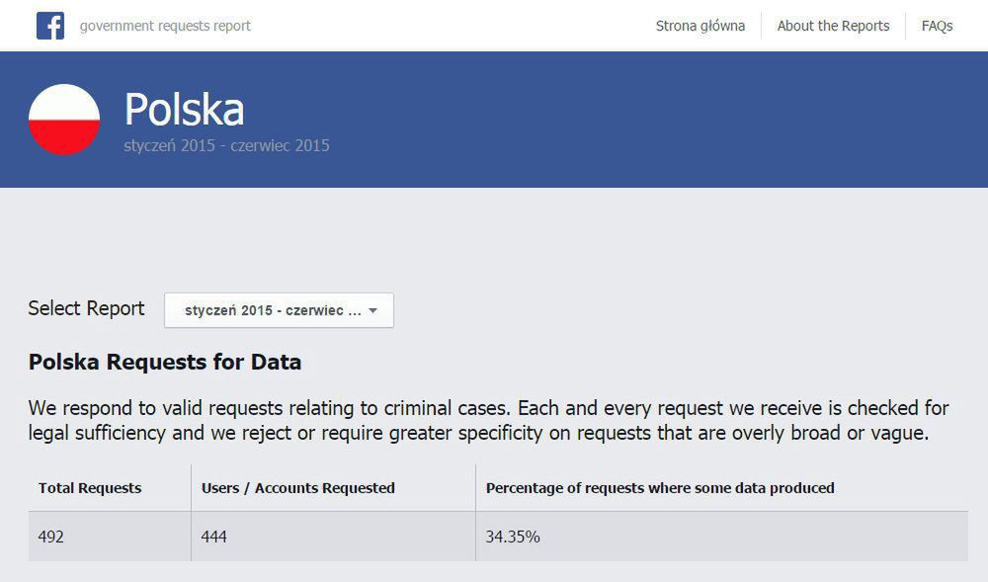Select the Total Requests column header

point(88,487)
